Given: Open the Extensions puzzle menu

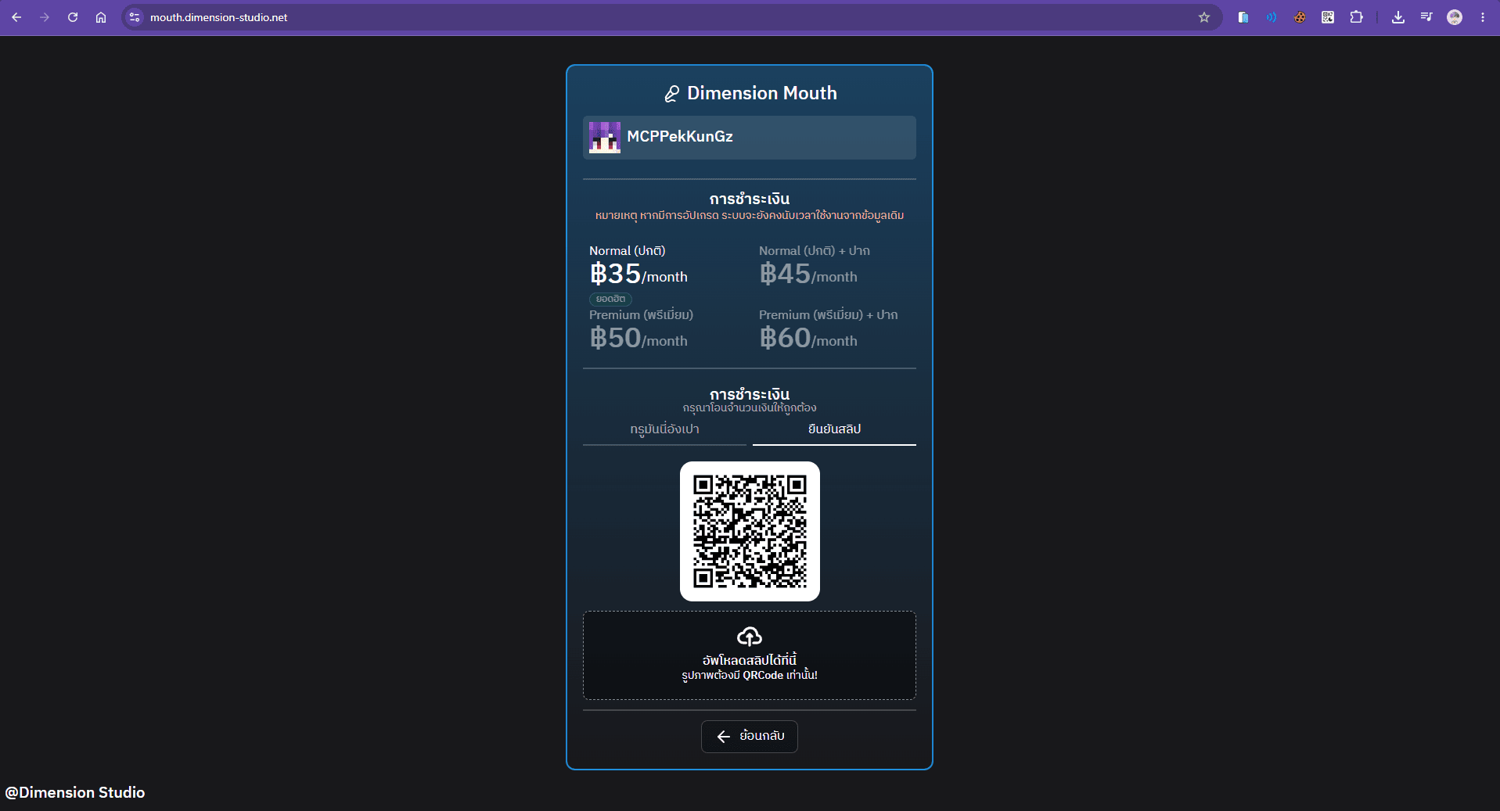Looking at the screenshot, I should 1357,17.
